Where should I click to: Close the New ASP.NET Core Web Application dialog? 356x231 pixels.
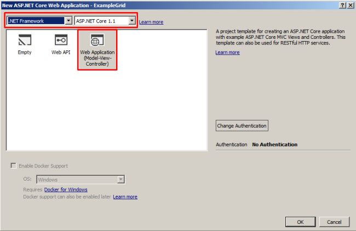351,5
